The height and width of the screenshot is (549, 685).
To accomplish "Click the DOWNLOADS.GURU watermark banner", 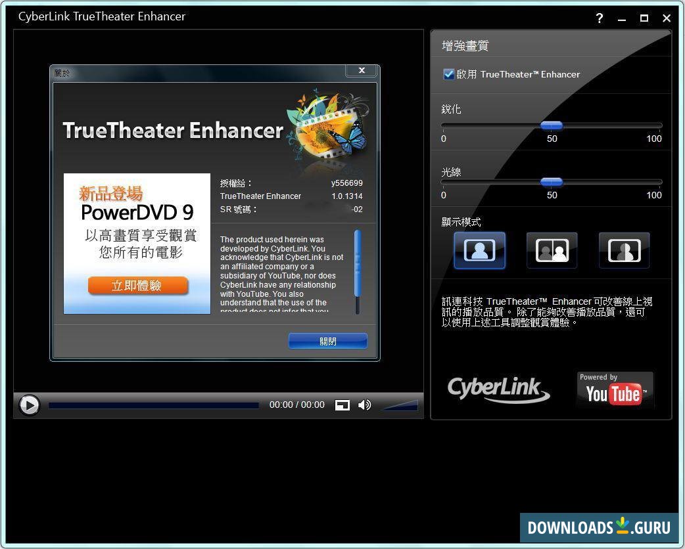I will click(x=599, y=528).
